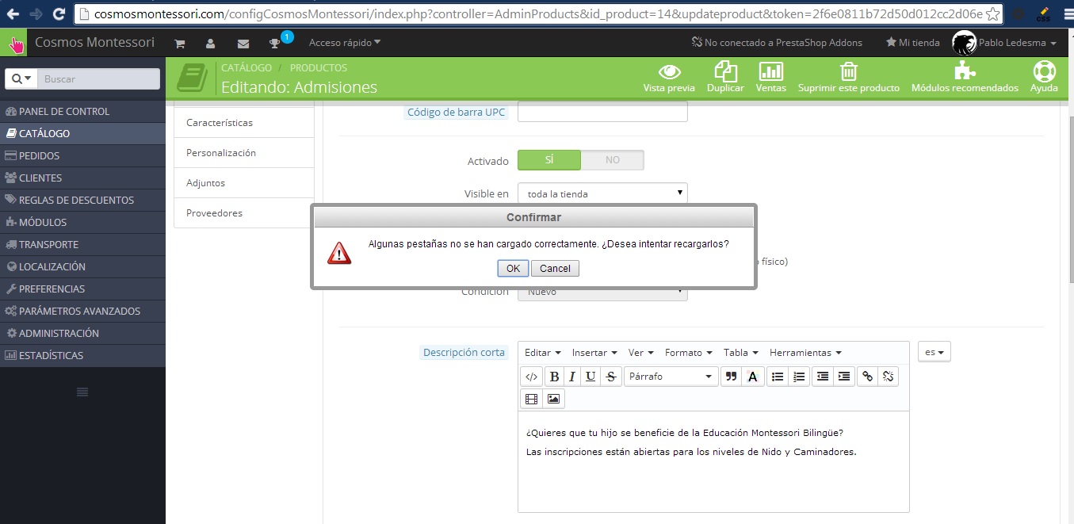This screenshot has height=524, width=1074.
Task: Click the decrease indent icon
Action: pyautogui.click(x=823, y=377)
